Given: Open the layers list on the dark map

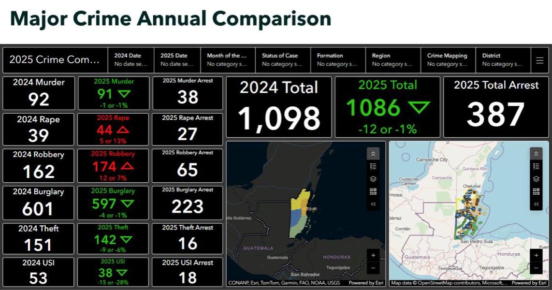Looking at the screenshot, I should coord(373,179).
